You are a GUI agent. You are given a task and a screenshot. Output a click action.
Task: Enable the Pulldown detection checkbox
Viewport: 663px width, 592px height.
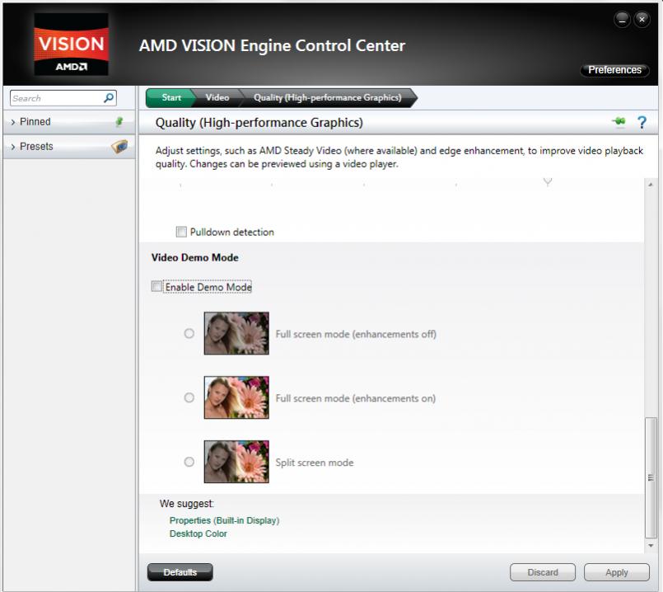point(182,233)
